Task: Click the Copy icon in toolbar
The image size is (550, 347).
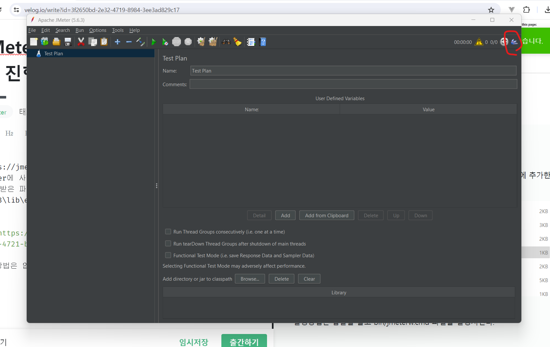Action: point(93,42)
